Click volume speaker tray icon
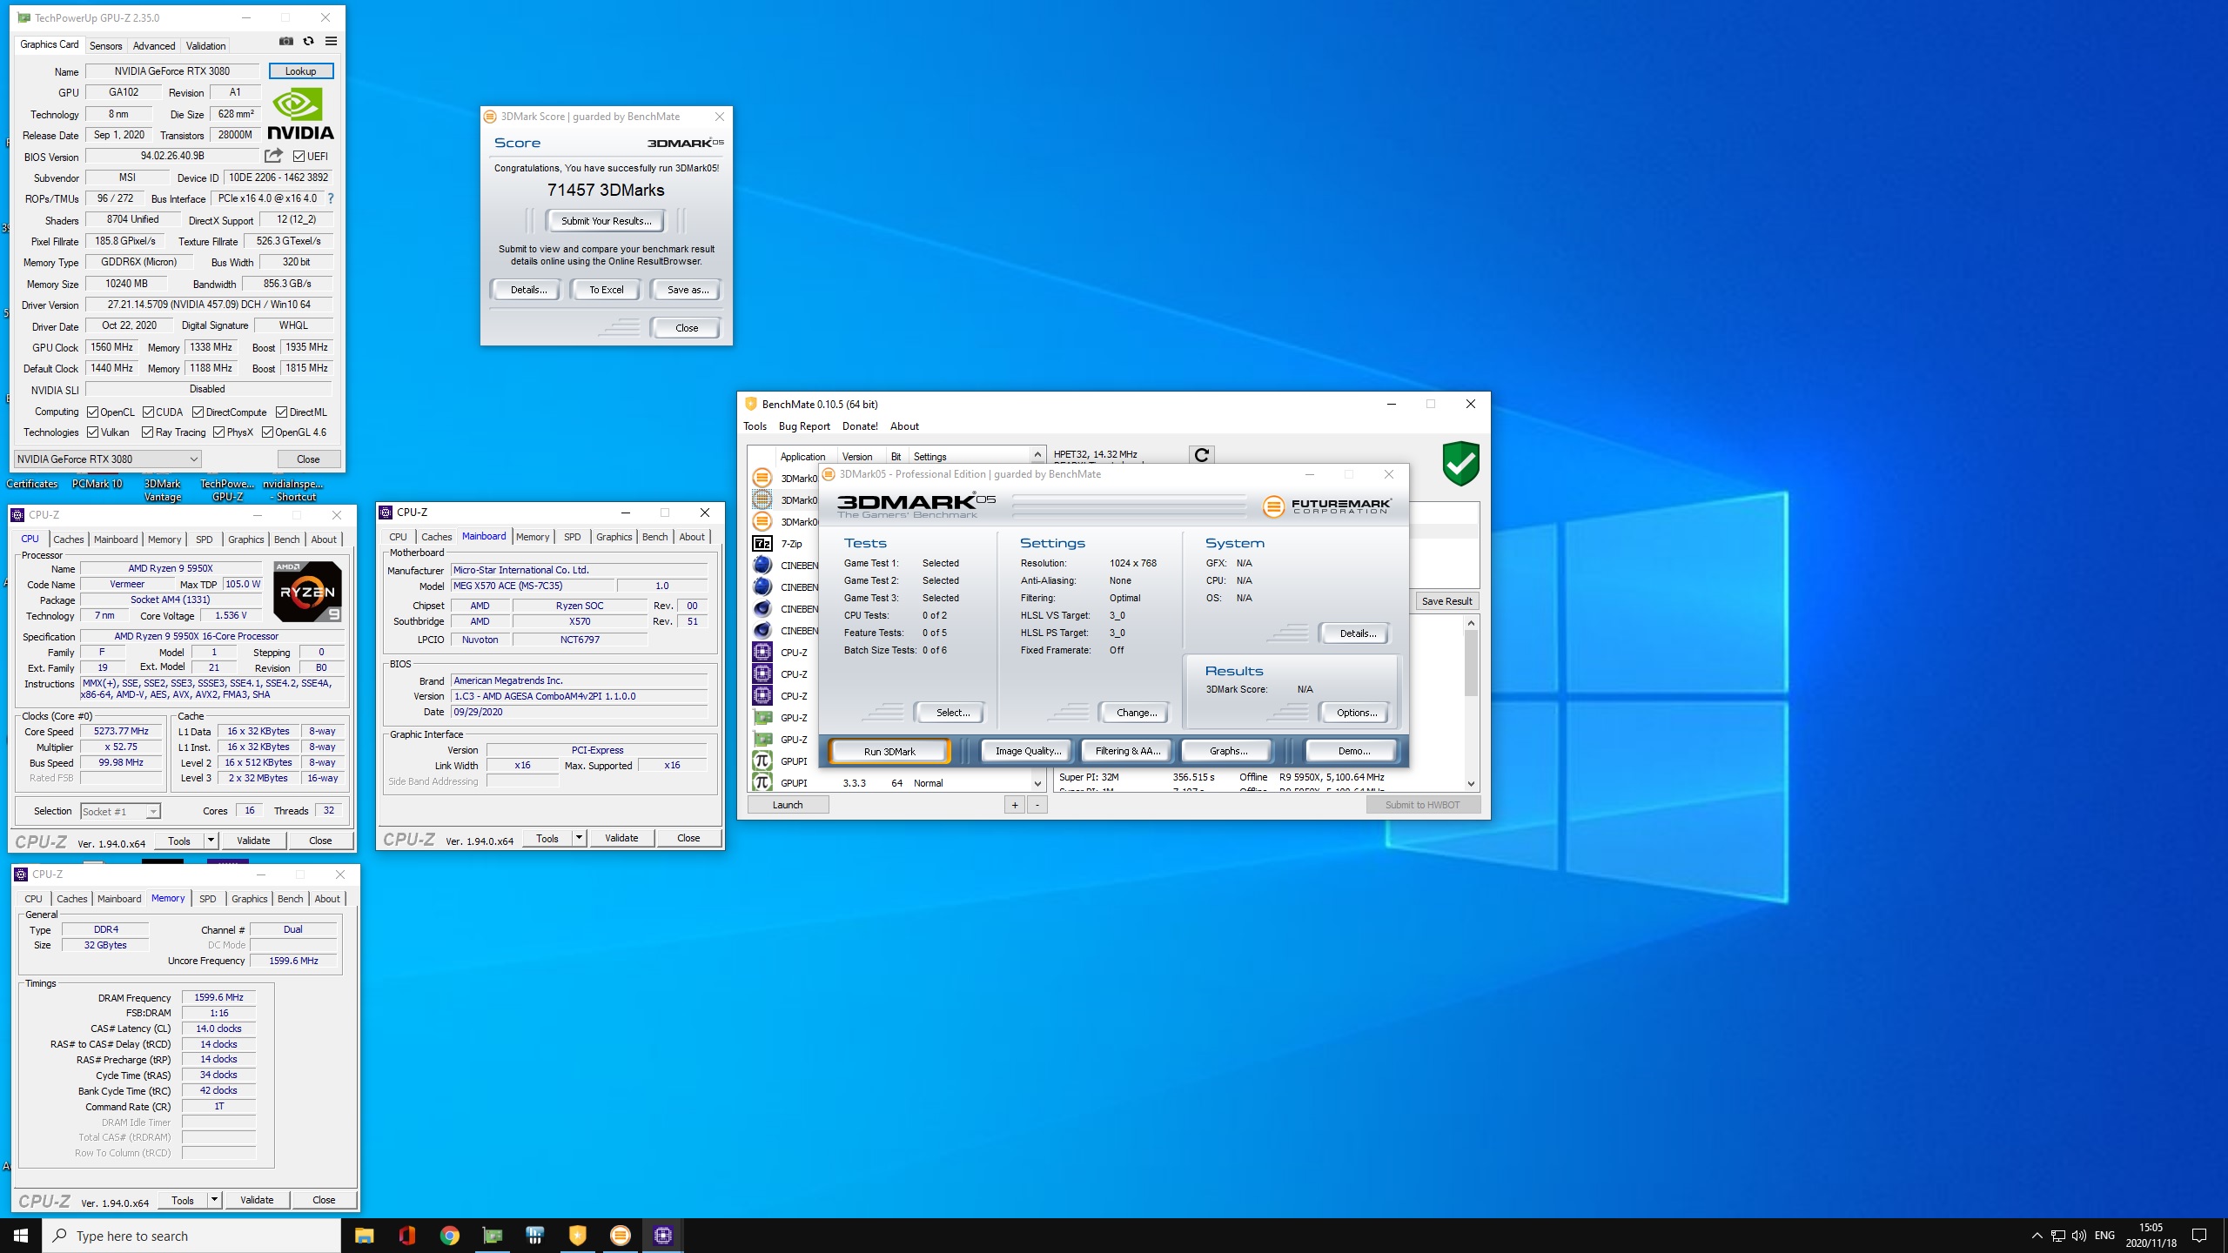 point(2078,1236)
